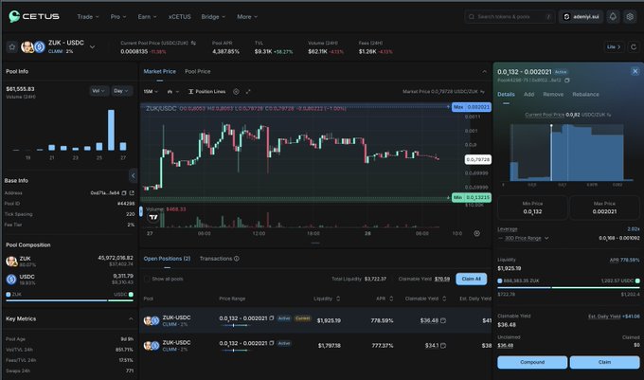Switch to Pool Price tab

[x=198, y=71]
